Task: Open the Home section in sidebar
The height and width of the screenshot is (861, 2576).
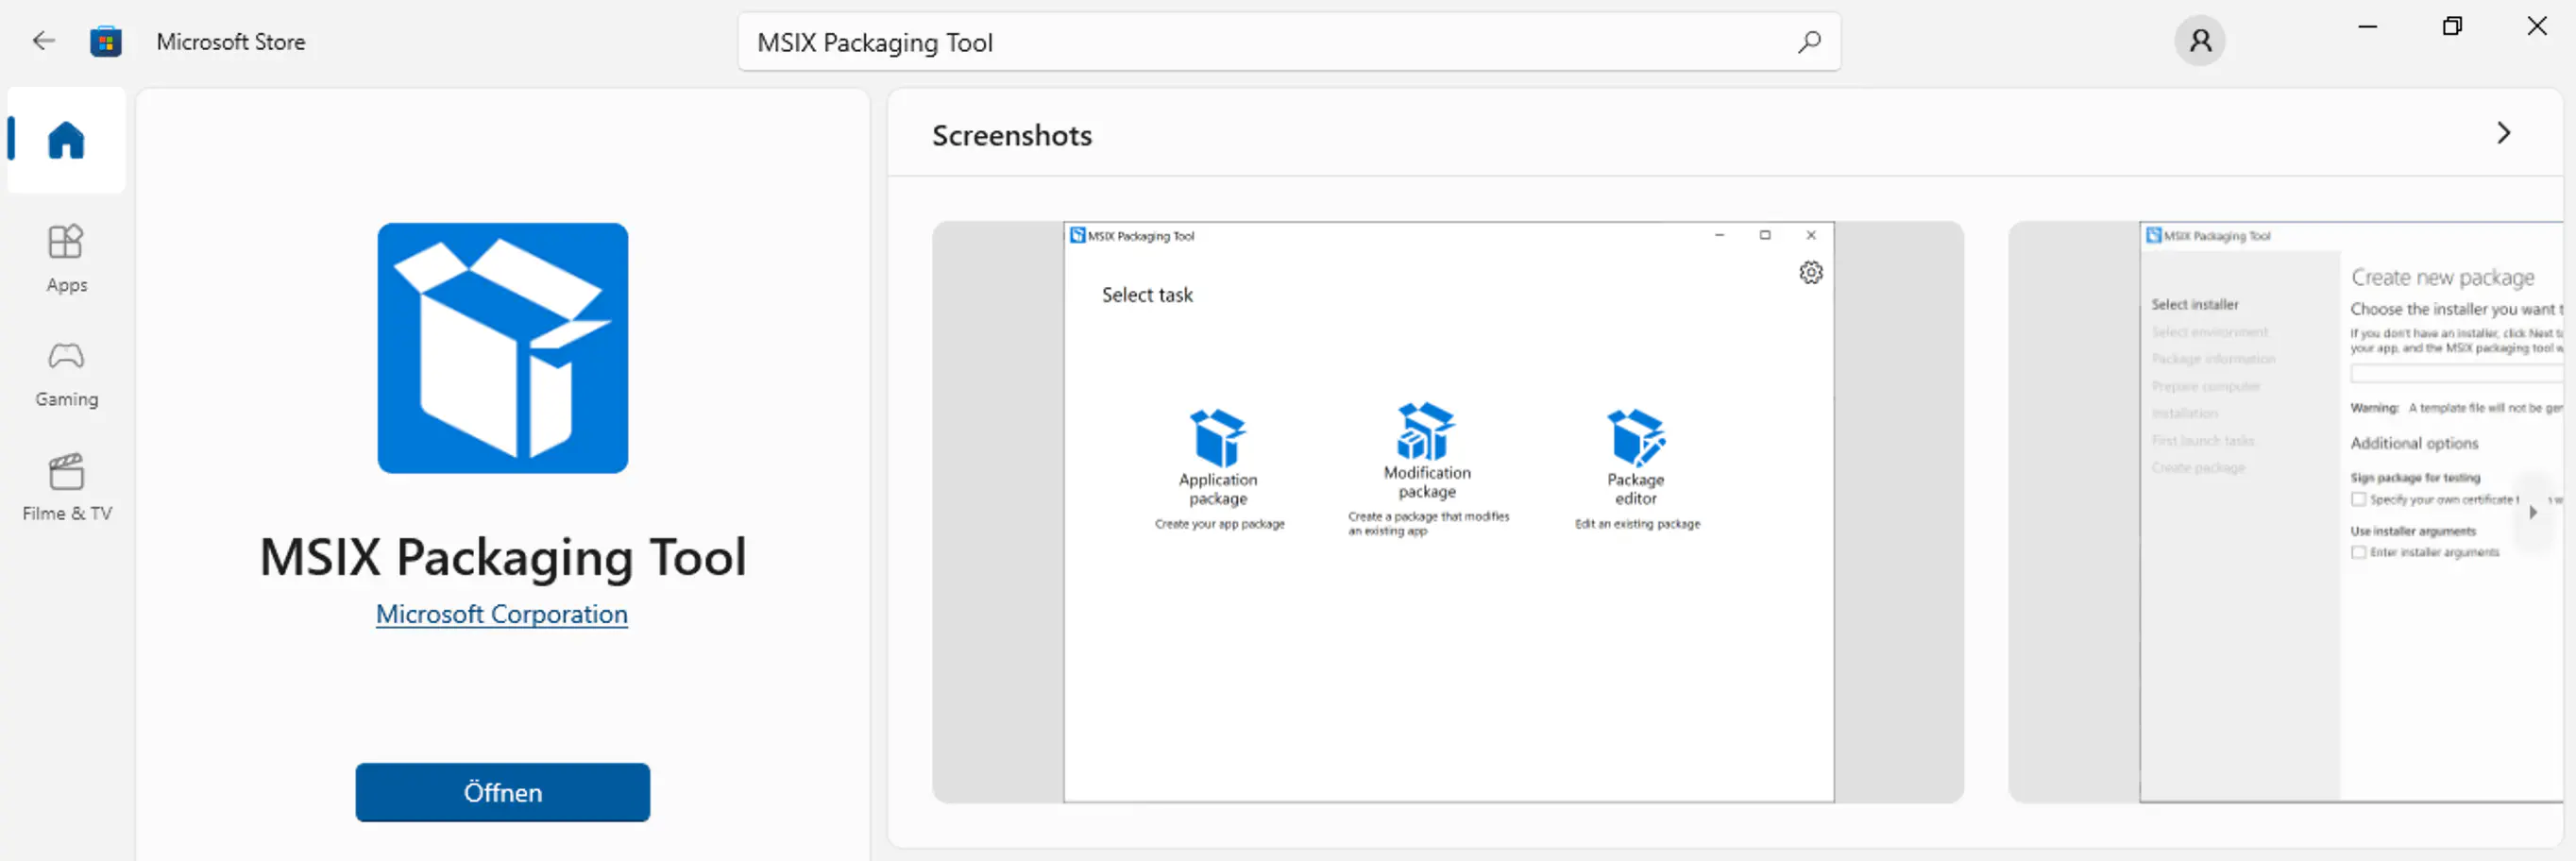Action: (66, 140)
